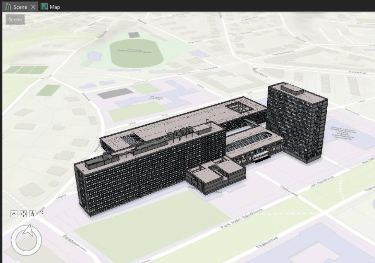Click the low annex in front
The image size is (375, 263).
215,176
